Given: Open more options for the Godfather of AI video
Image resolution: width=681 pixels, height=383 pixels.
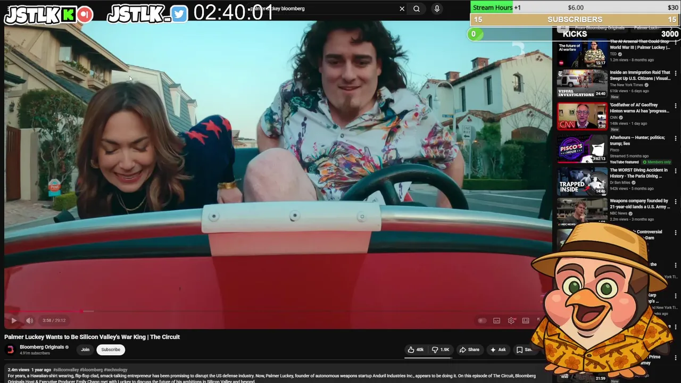Looking at the screenshot, I should (x=676, y=106).
